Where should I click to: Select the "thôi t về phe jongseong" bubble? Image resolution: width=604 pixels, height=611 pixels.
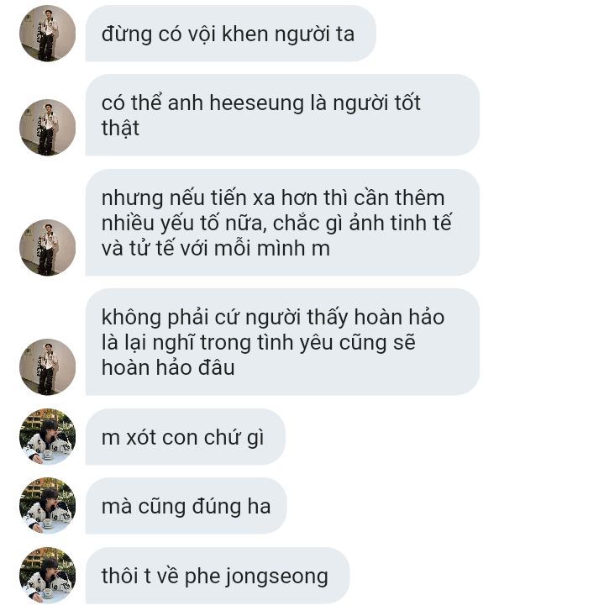[x=218, y=575]
